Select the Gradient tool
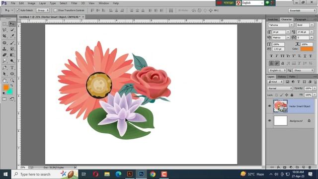The width and height of the screenshot is (318, 179). (12, 55)
